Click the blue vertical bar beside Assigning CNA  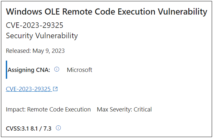[6, 70]
